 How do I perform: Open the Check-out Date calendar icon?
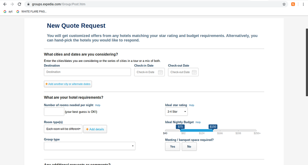coord(194,72)
